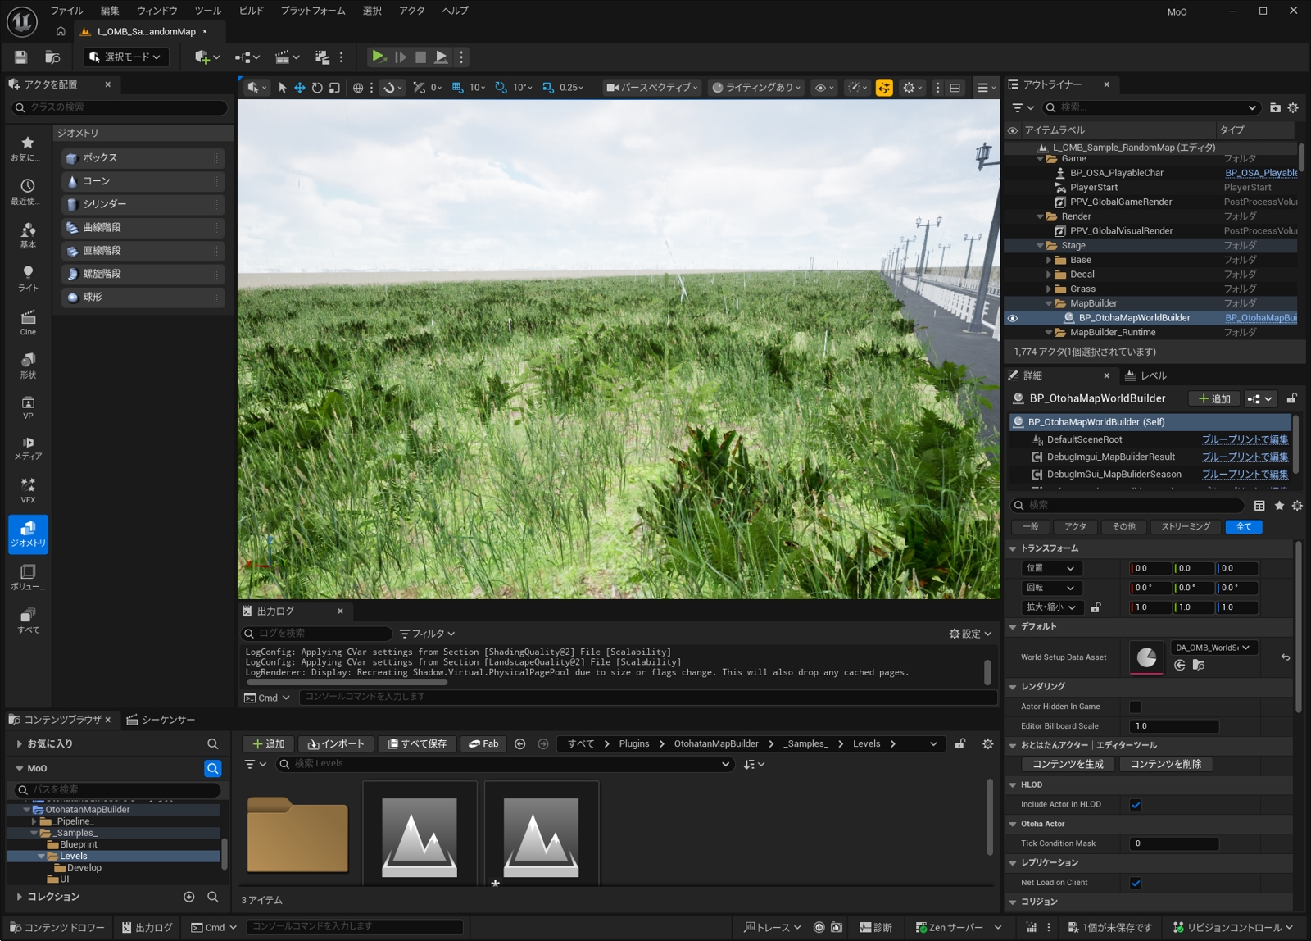Click the save level floppy disk icon

point(21,57)
